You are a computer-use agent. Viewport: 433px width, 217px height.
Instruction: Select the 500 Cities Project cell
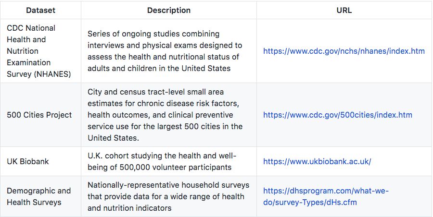click(40, 115)
